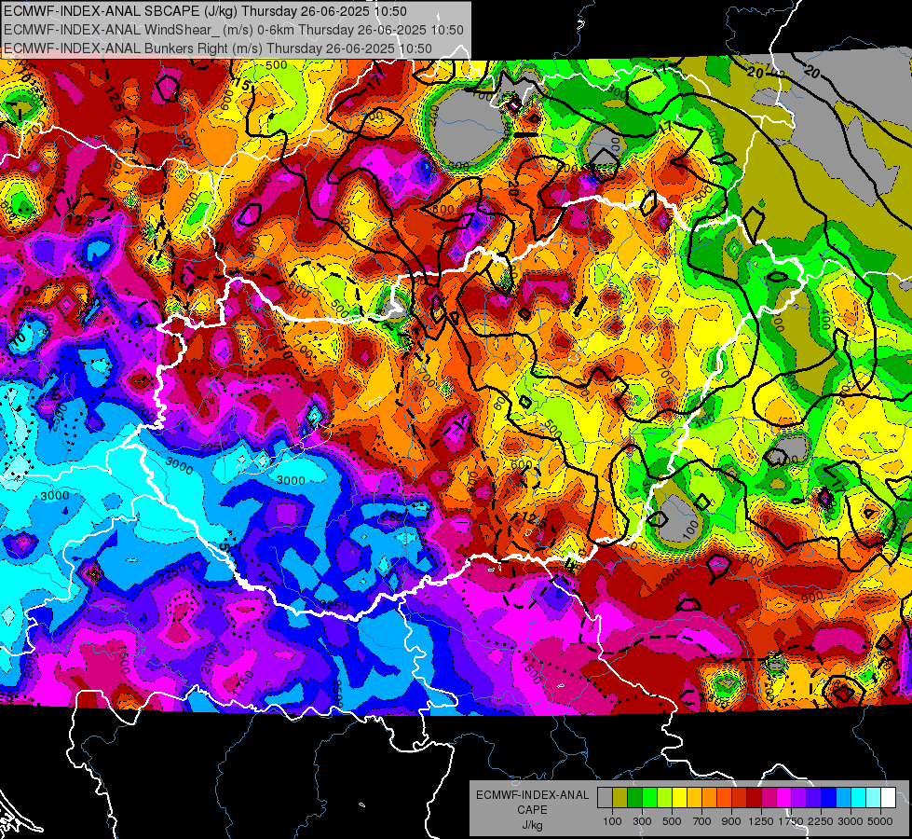The height and width of the screenshot is (839, 912).
Task: Select the white swatch at the legend end
Action: tap(888, 797)
